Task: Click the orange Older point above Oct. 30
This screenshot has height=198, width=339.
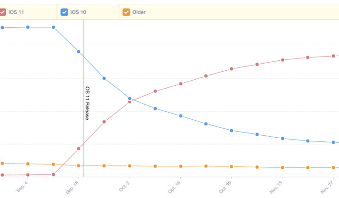Action: (232, 166)
